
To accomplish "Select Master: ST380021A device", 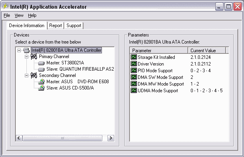I will coord(65,63).
